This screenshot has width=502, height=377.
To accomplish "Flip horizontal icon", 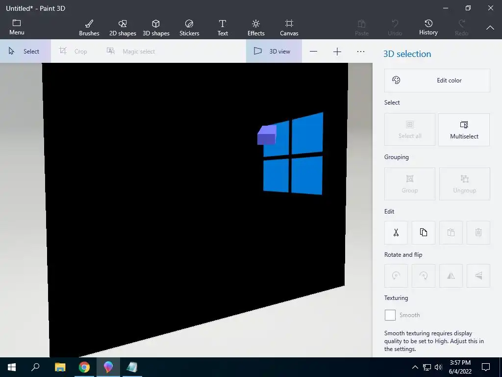I will pyautogui.click(x=451, y=276).
